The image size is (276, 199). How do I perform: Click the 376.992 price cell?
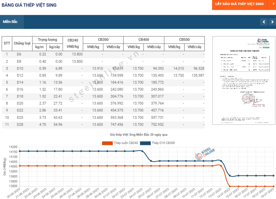click(117, 103)
